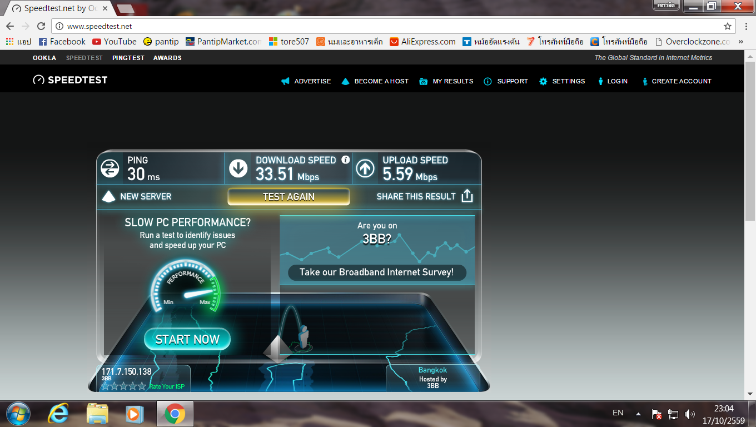Click the Create Account person icon
The width and height of the screenshot is (756, 427).
point(645,81)
